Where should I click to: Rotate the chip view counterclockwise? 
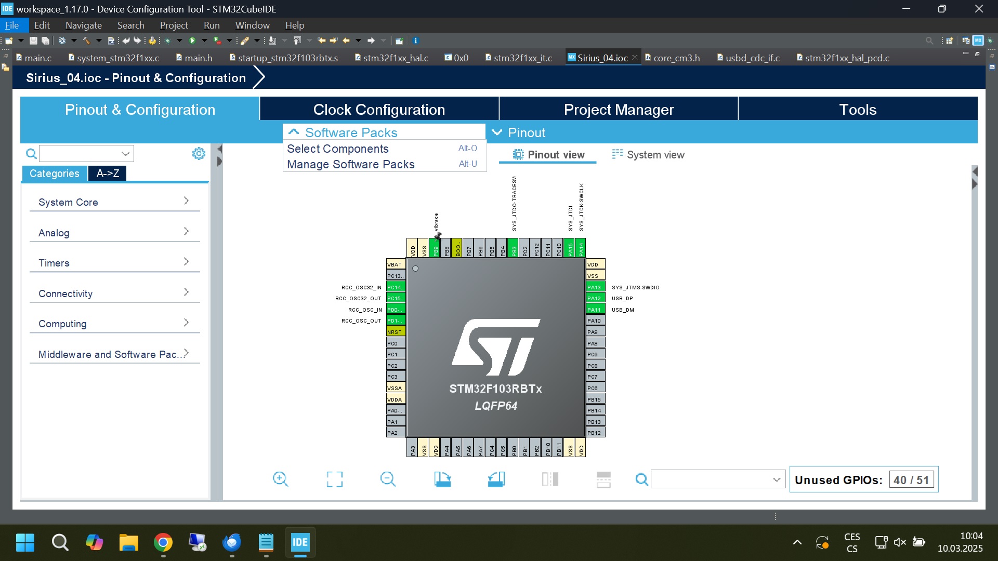496,479
